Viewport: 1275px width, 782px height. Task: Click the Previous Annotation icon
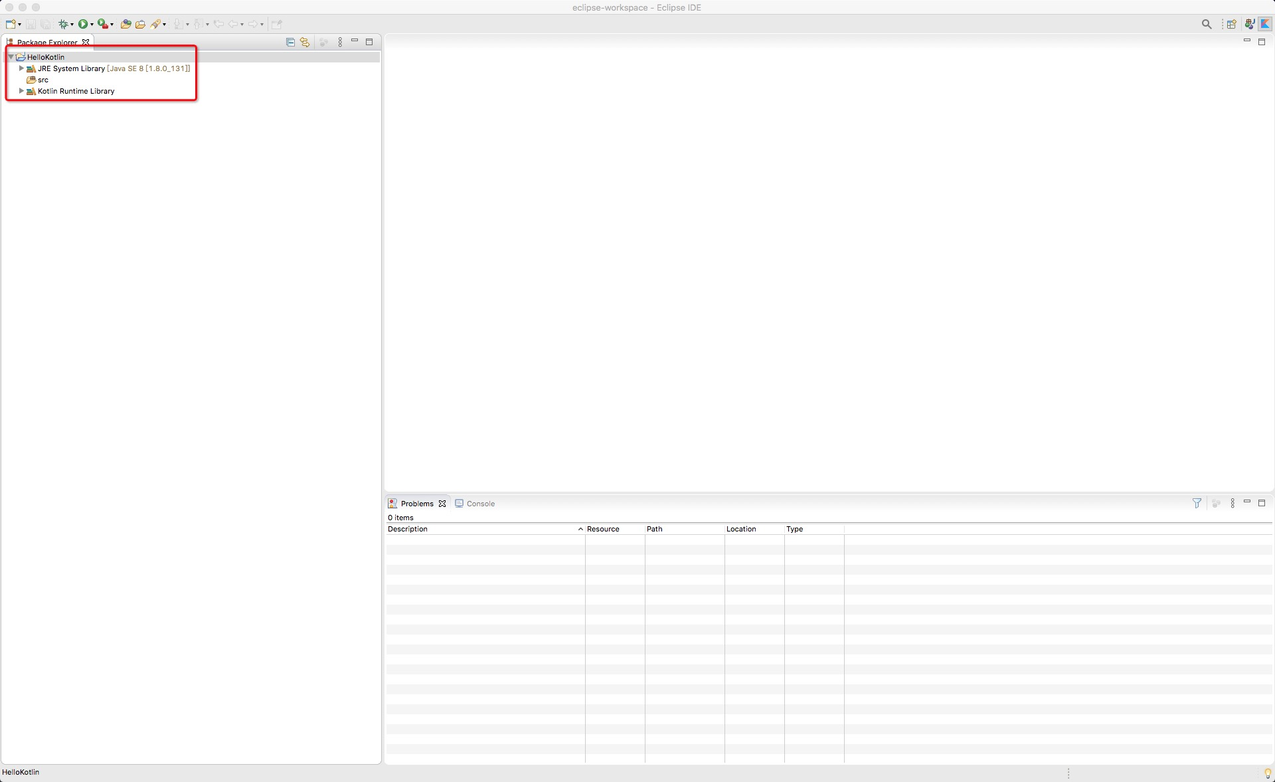coord(199,24)
